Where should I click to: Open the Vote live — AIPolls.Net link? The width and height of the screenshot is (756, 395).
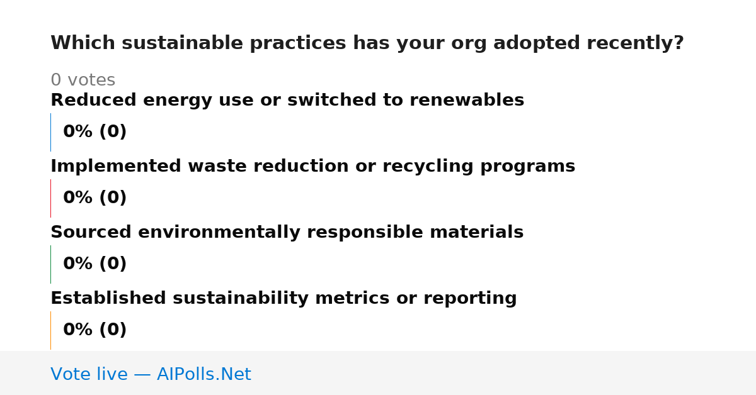151,374
